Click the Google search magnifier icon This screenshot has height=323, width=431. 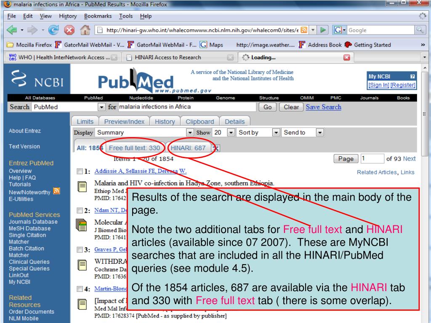pyautogui.click(x=420, y=30)
